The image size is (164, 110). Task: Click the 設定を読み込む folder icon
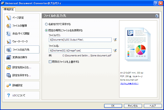(9, 67)
